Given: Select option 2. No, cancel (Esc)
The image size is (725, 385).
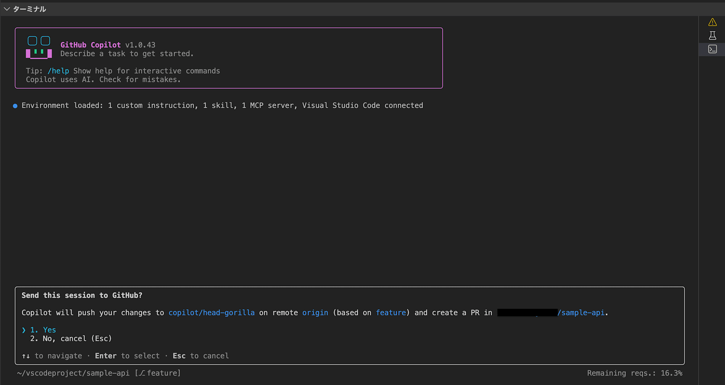Looking at the screenshot, I should (71, 339).
